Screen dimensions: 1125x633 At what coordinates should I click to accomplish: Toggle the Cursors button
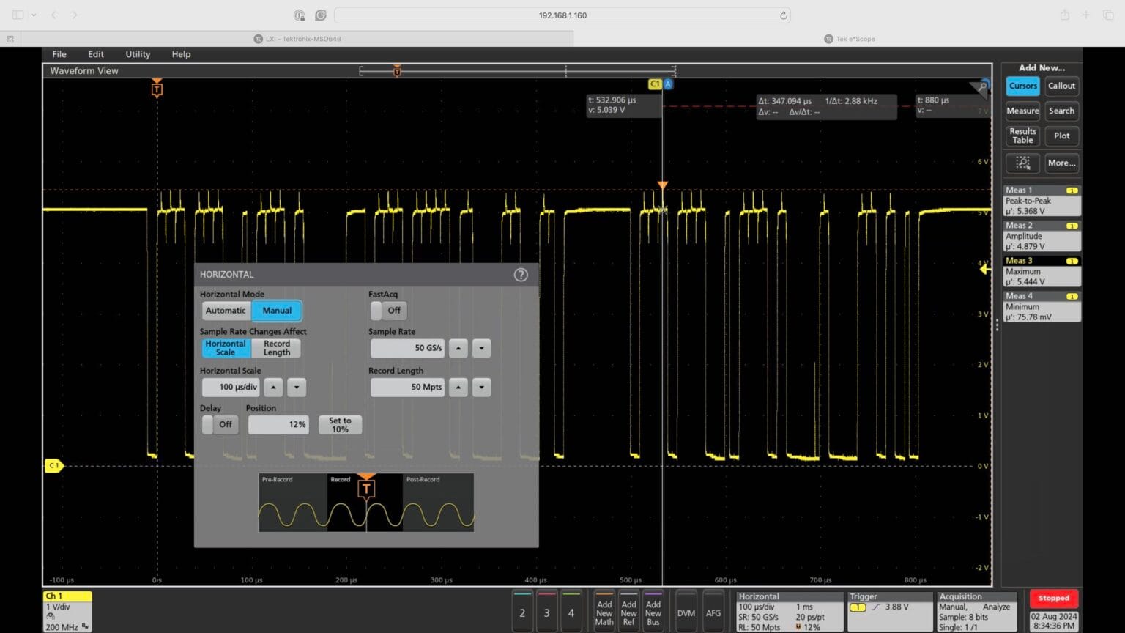[x=1022, y=86]
